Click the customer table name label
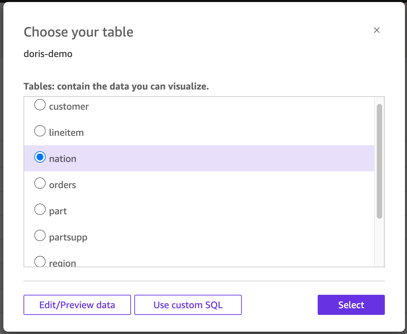 (69, 106)
